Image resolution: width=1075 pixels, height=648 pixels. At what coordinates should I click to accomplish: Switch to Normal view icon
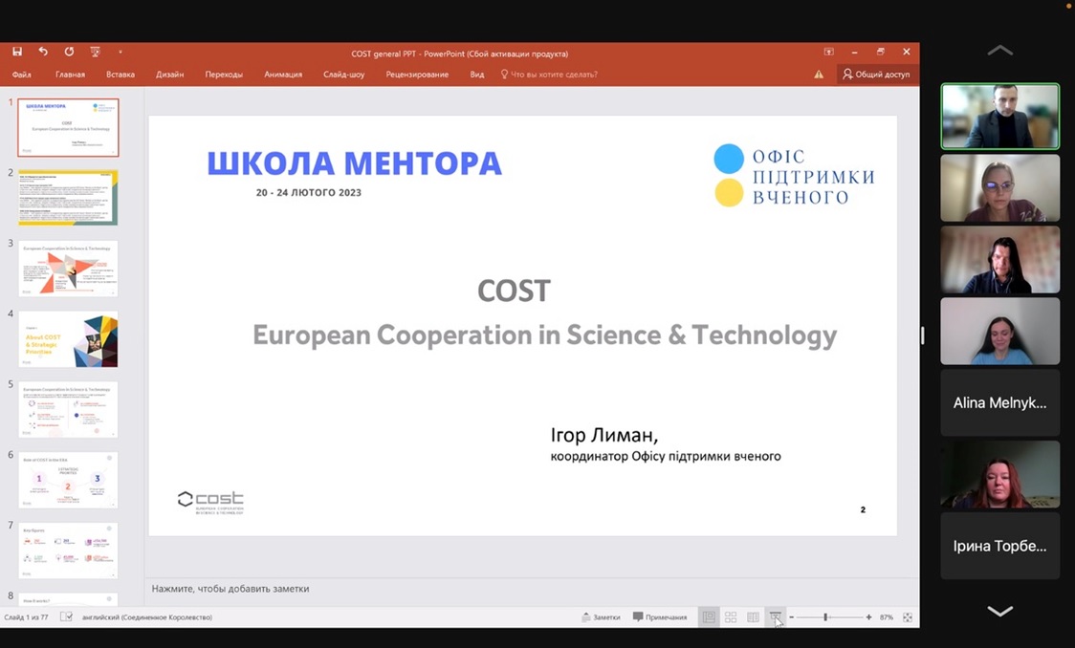pos(709,617)
